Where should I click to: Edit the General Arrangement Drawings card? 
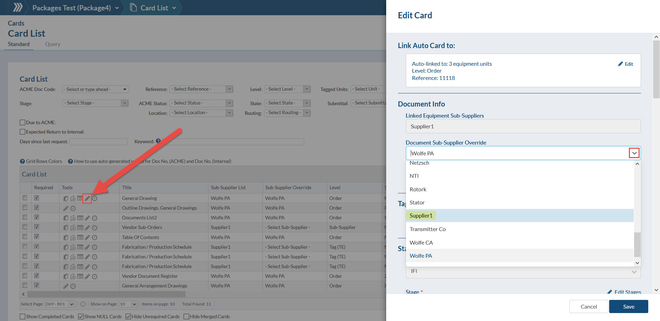click(x=66, y=286)
